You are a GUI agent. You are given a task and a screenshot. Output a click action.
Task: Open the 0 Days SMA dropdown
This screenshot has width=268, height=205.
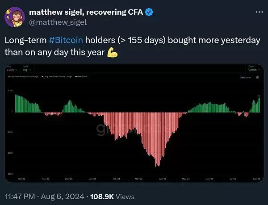[11, 70]
